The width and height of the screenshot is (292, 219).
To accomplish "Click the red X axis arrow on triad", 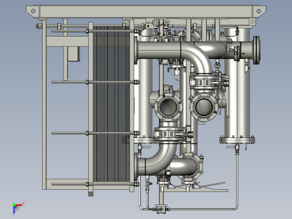I will pyautogui.click(x=19, y=205).
